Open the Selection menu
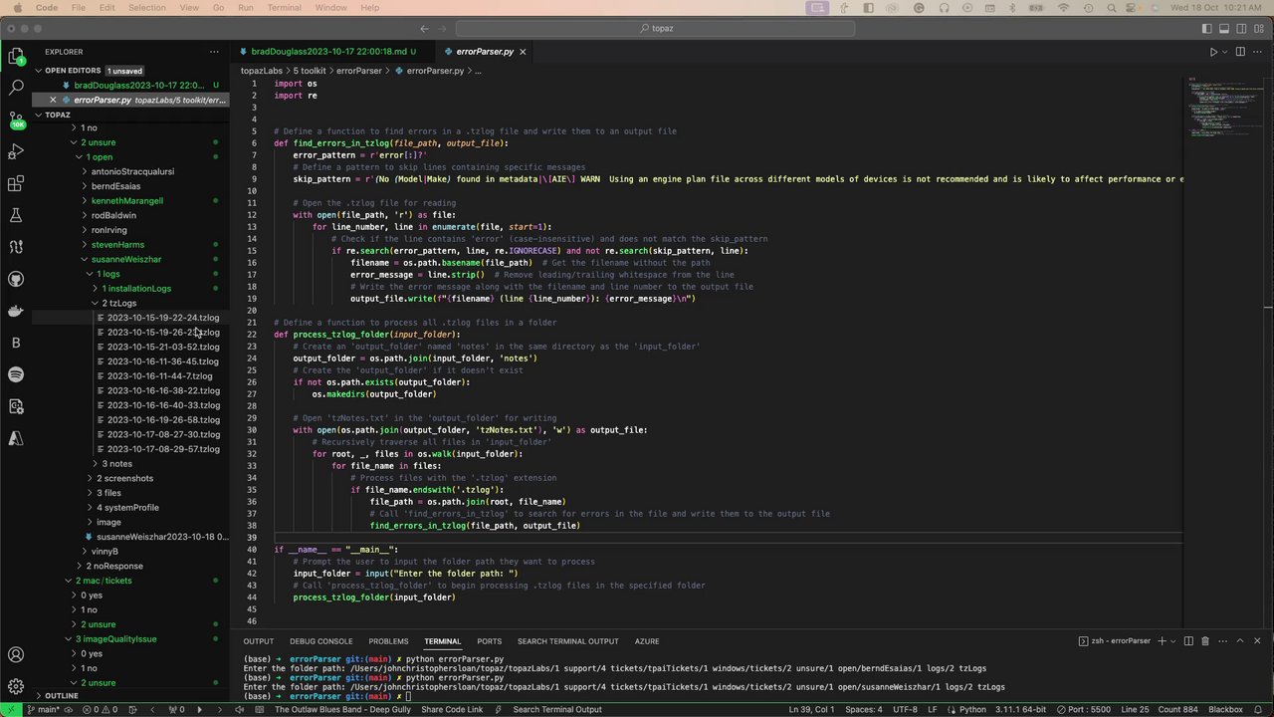 tap(147, 8)
